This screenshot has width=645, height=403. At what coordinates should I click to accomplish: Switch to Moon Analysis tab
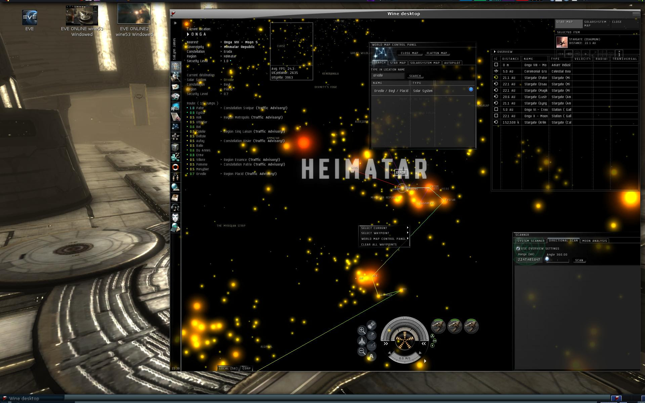coord(595,241)
